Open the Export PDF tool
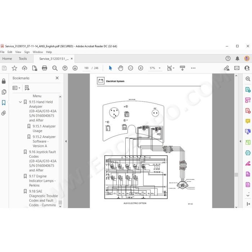 coord(248,90)
